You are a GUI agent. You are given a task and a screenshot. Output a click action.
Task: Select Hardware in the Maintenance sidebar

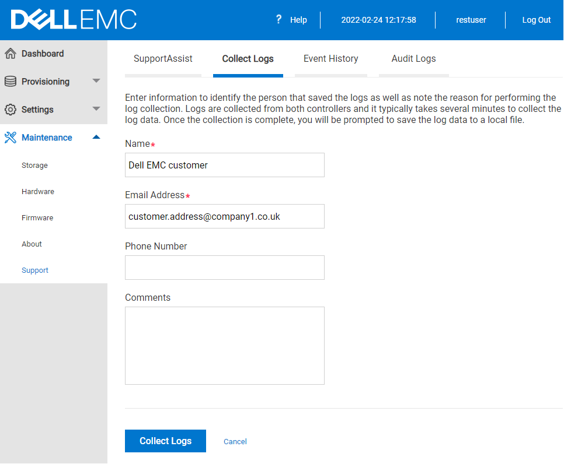(x=37, y=191)
